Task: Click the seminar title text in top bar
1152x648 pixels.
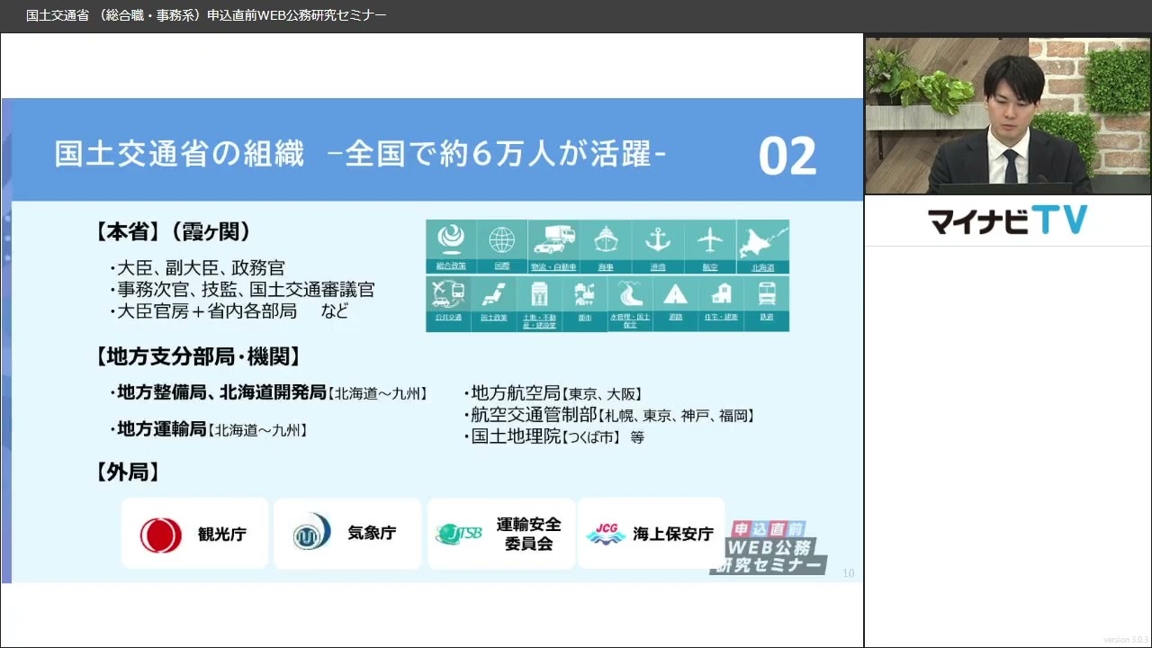Action: pos(206,14)
